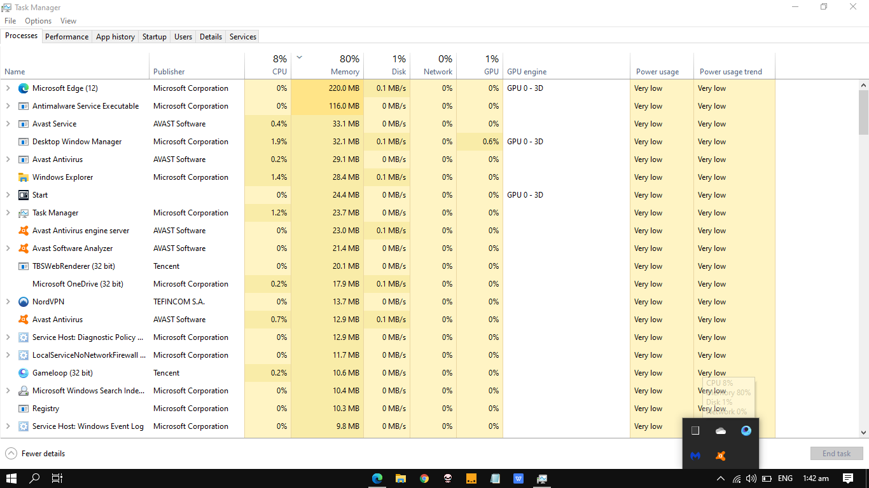Image resolution: width=869 pixels, height=488 pixels.
Task: Switch to the Performance tab
Action: pyautogui.click(x=67, y=37)
